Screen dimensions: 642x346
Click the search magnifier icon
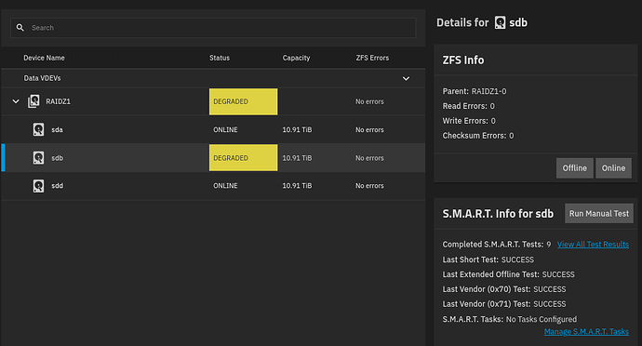click(x=20, y=27)
